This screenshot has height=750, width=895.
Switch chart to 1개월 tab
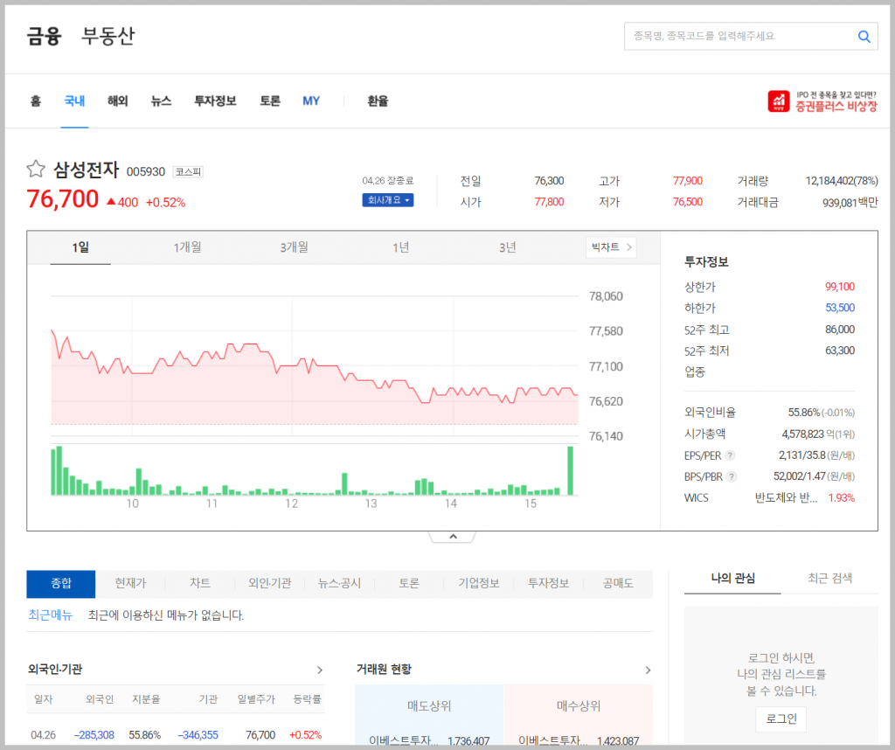(x=187, y=247)
